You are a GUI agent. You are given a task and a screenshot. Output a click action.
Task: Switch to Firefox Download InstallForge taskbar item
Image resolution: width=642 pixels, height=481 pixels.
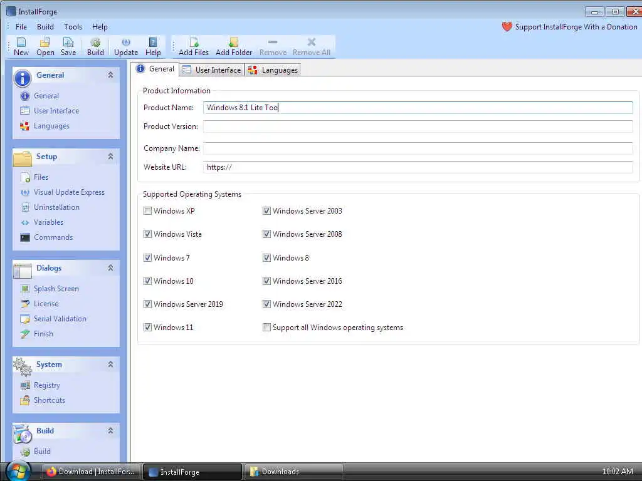tap(91, 472)
